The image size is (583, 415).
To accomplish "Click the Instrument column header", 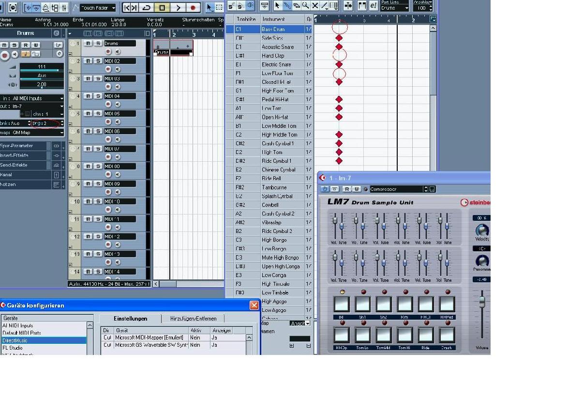I will coord(282,19).
